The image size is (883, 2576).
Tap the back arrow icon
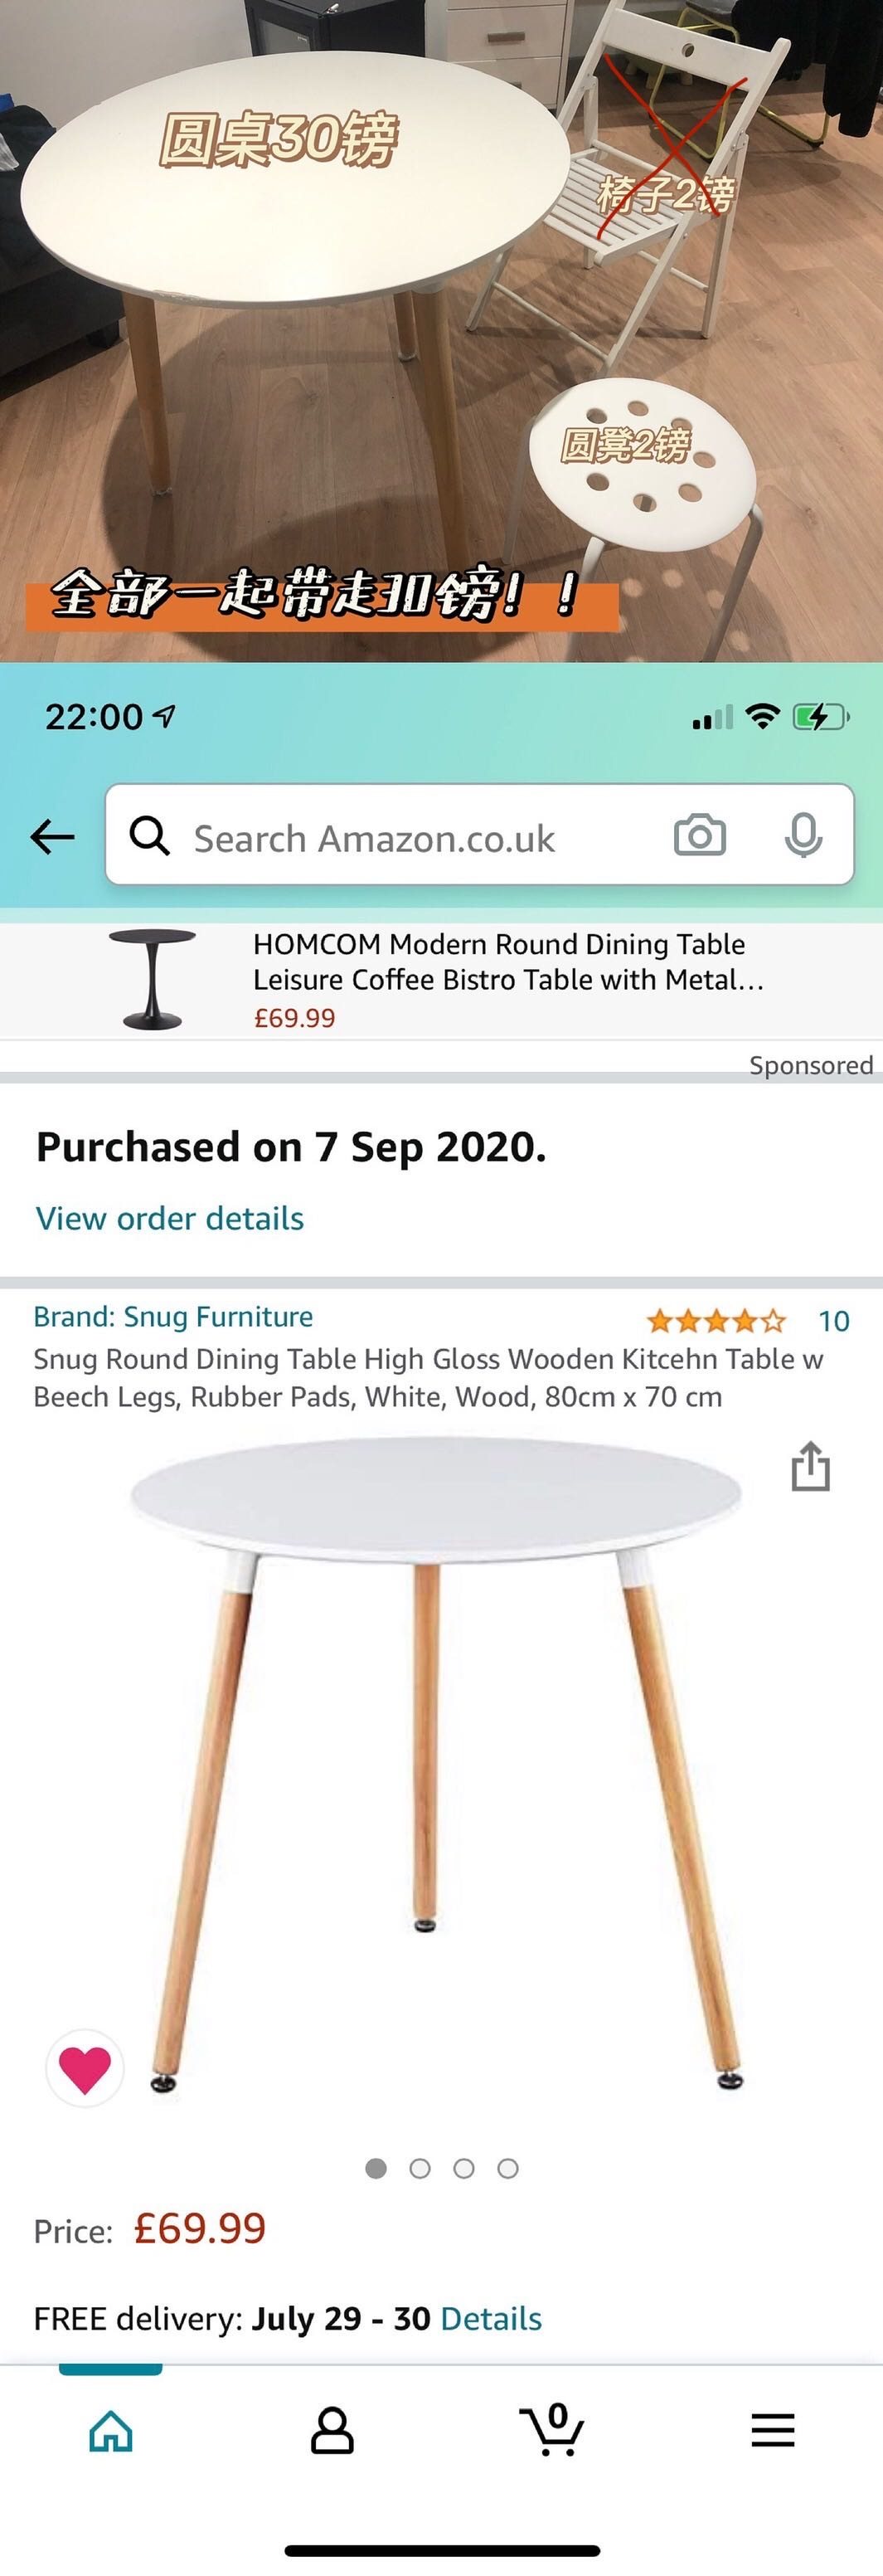point(53,836)
